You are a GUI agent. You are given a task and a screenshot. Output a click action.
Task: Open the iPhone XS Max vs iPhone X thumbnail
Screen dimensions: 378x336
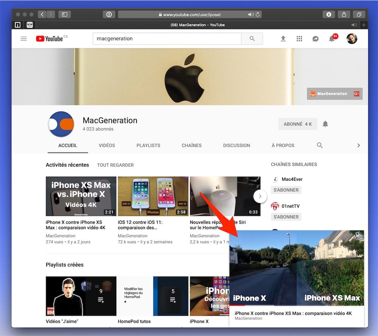[x=81, y=196]
